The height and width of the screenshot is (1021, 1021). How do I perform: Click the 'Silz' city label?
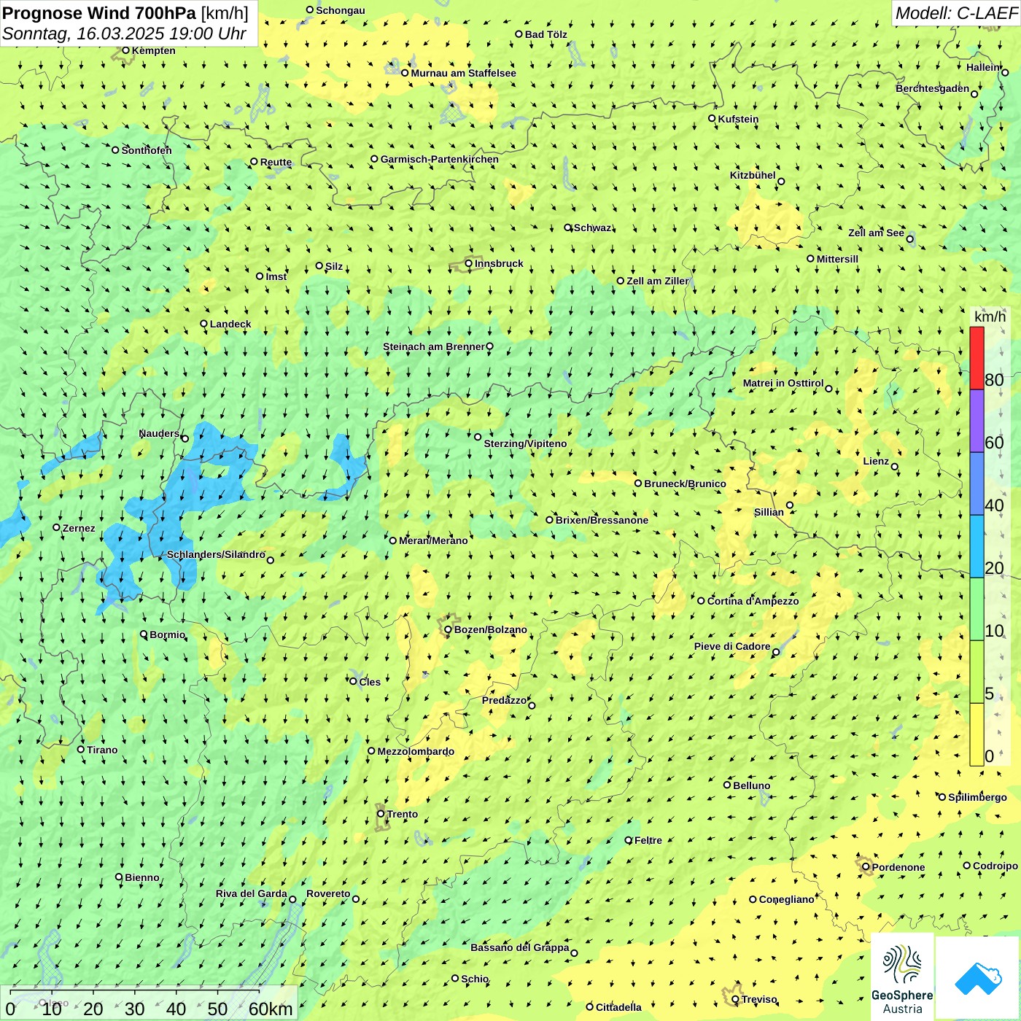[334, 267]
